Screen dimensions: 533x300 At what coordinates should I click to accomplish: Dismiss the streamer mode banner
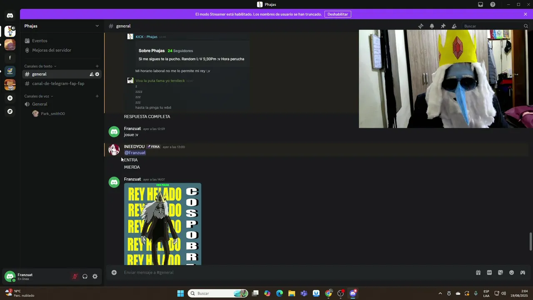[526, 14]
